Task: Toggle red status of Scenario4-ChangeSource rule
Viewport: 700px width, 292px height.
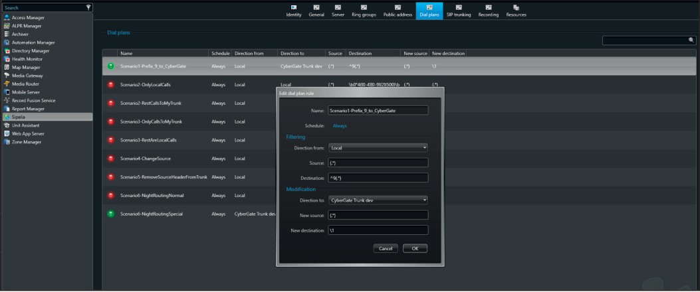Action: 110,159
